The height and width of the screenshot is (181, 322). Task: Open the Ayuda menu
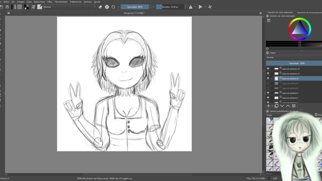97,2
